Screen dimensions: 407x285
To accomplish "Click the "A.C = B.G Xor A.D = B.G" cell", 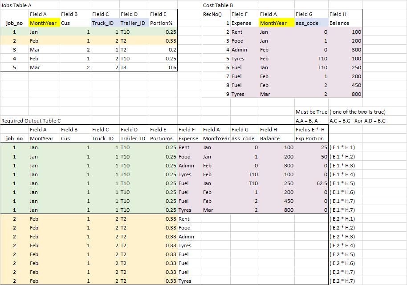I will pos(357,120).
